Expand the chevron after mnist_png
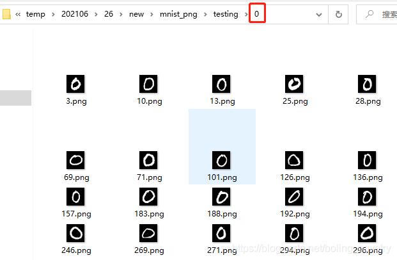 [x=205, y=15]
